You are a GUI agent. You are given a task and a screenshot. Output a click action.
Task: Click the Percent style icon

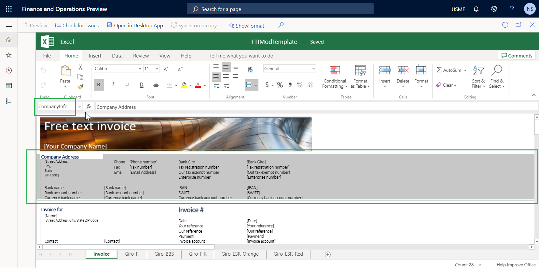coord(280,85)
